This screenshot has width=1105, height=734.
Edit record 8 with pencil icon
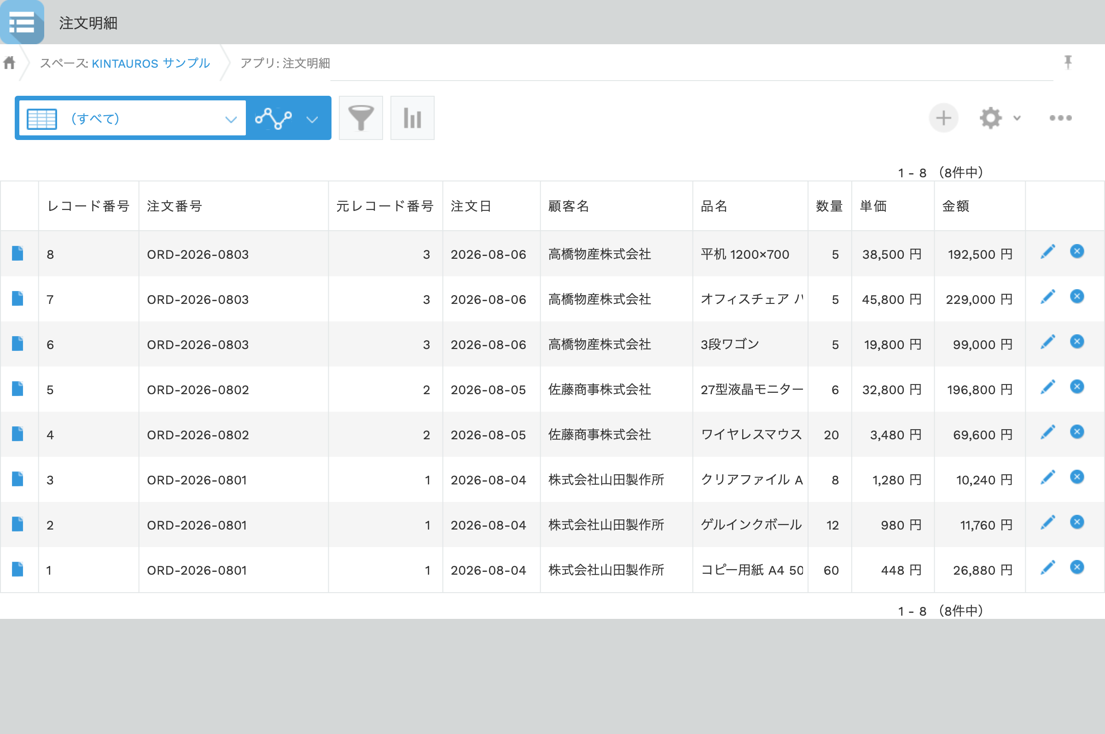tap(1048, 251)
